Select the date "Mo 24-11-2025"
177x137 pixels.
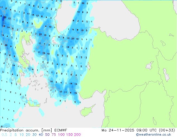118,130
